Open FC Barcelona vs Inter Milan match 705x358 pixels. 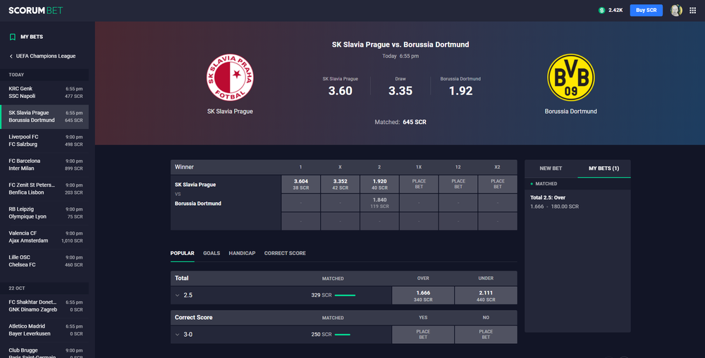44,165
